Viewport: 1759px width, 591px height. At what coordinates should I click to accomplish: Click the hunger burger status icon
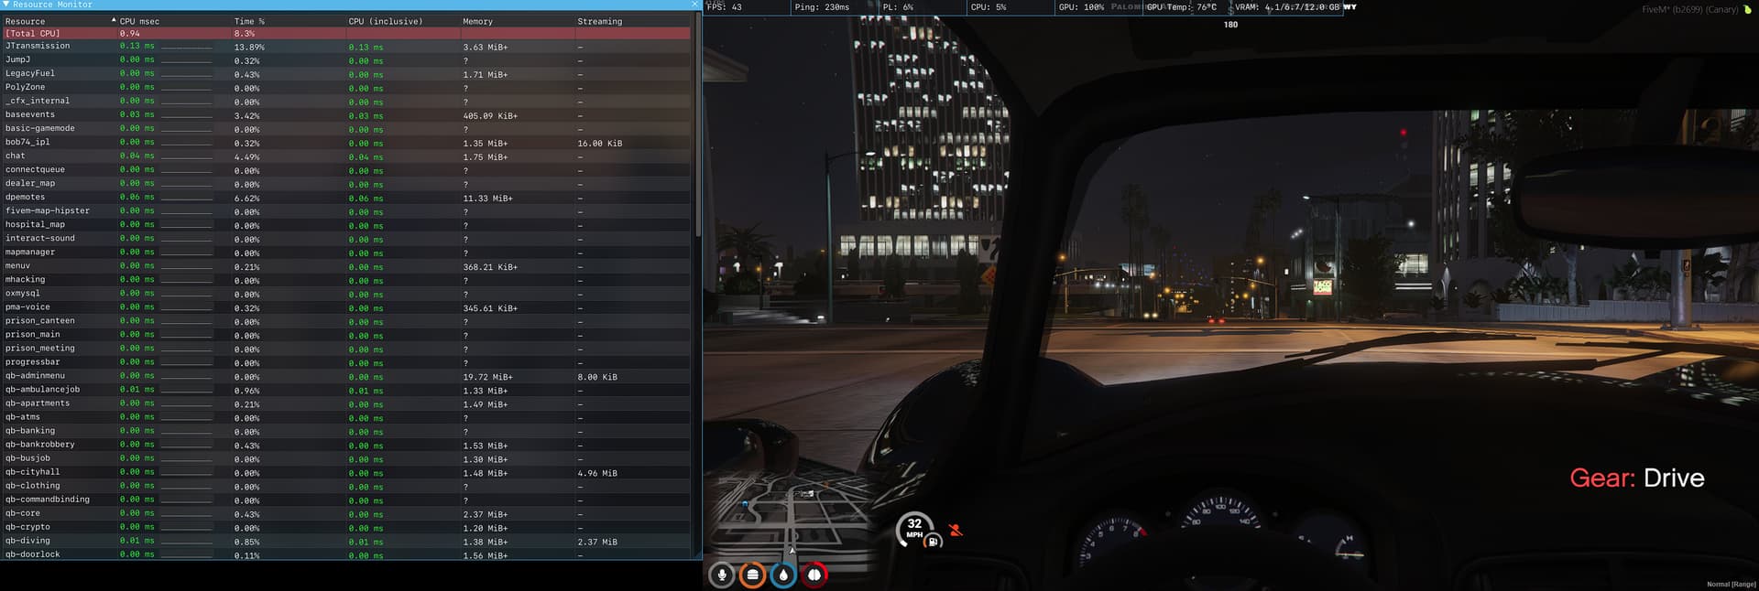click(x=752, y=575)
